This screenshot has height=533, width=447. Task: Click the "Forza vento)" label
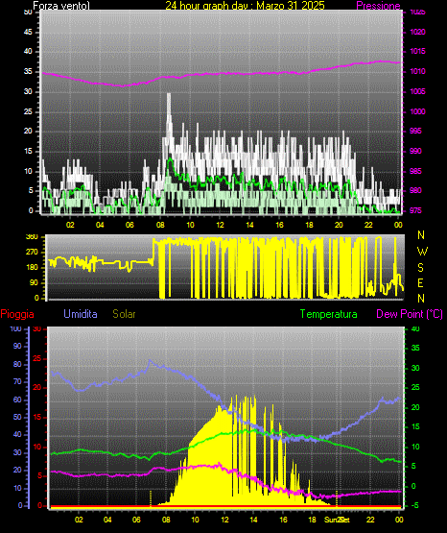61,6
